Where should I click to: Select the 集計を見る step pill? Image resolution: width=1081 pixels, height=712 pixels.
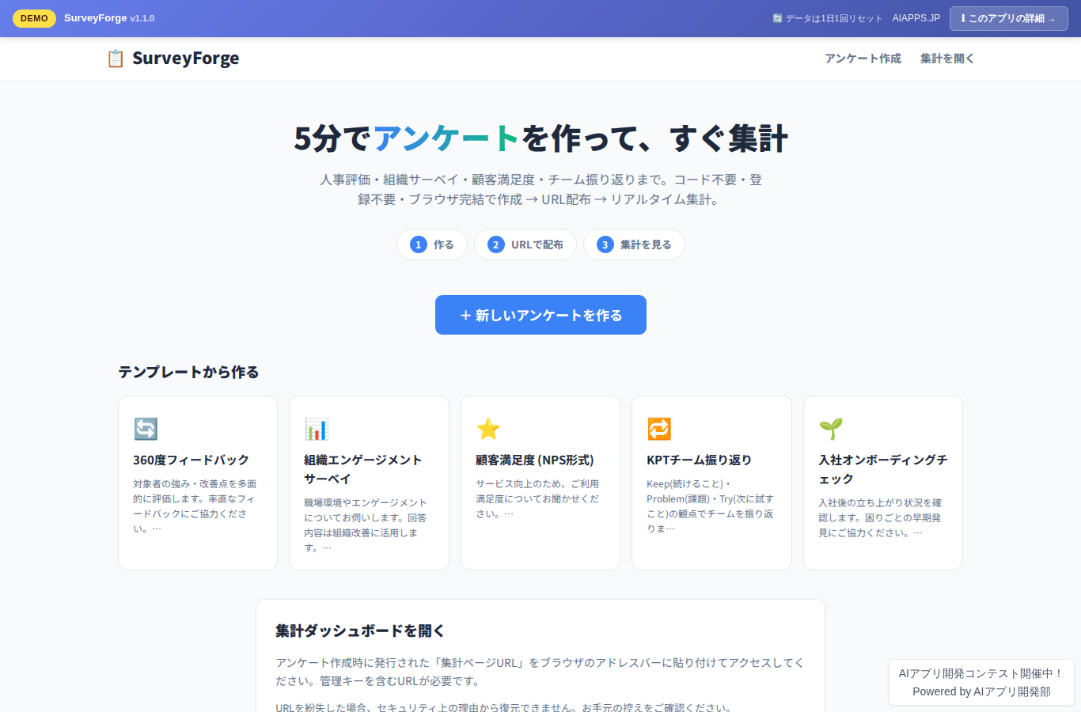(634, 244)
